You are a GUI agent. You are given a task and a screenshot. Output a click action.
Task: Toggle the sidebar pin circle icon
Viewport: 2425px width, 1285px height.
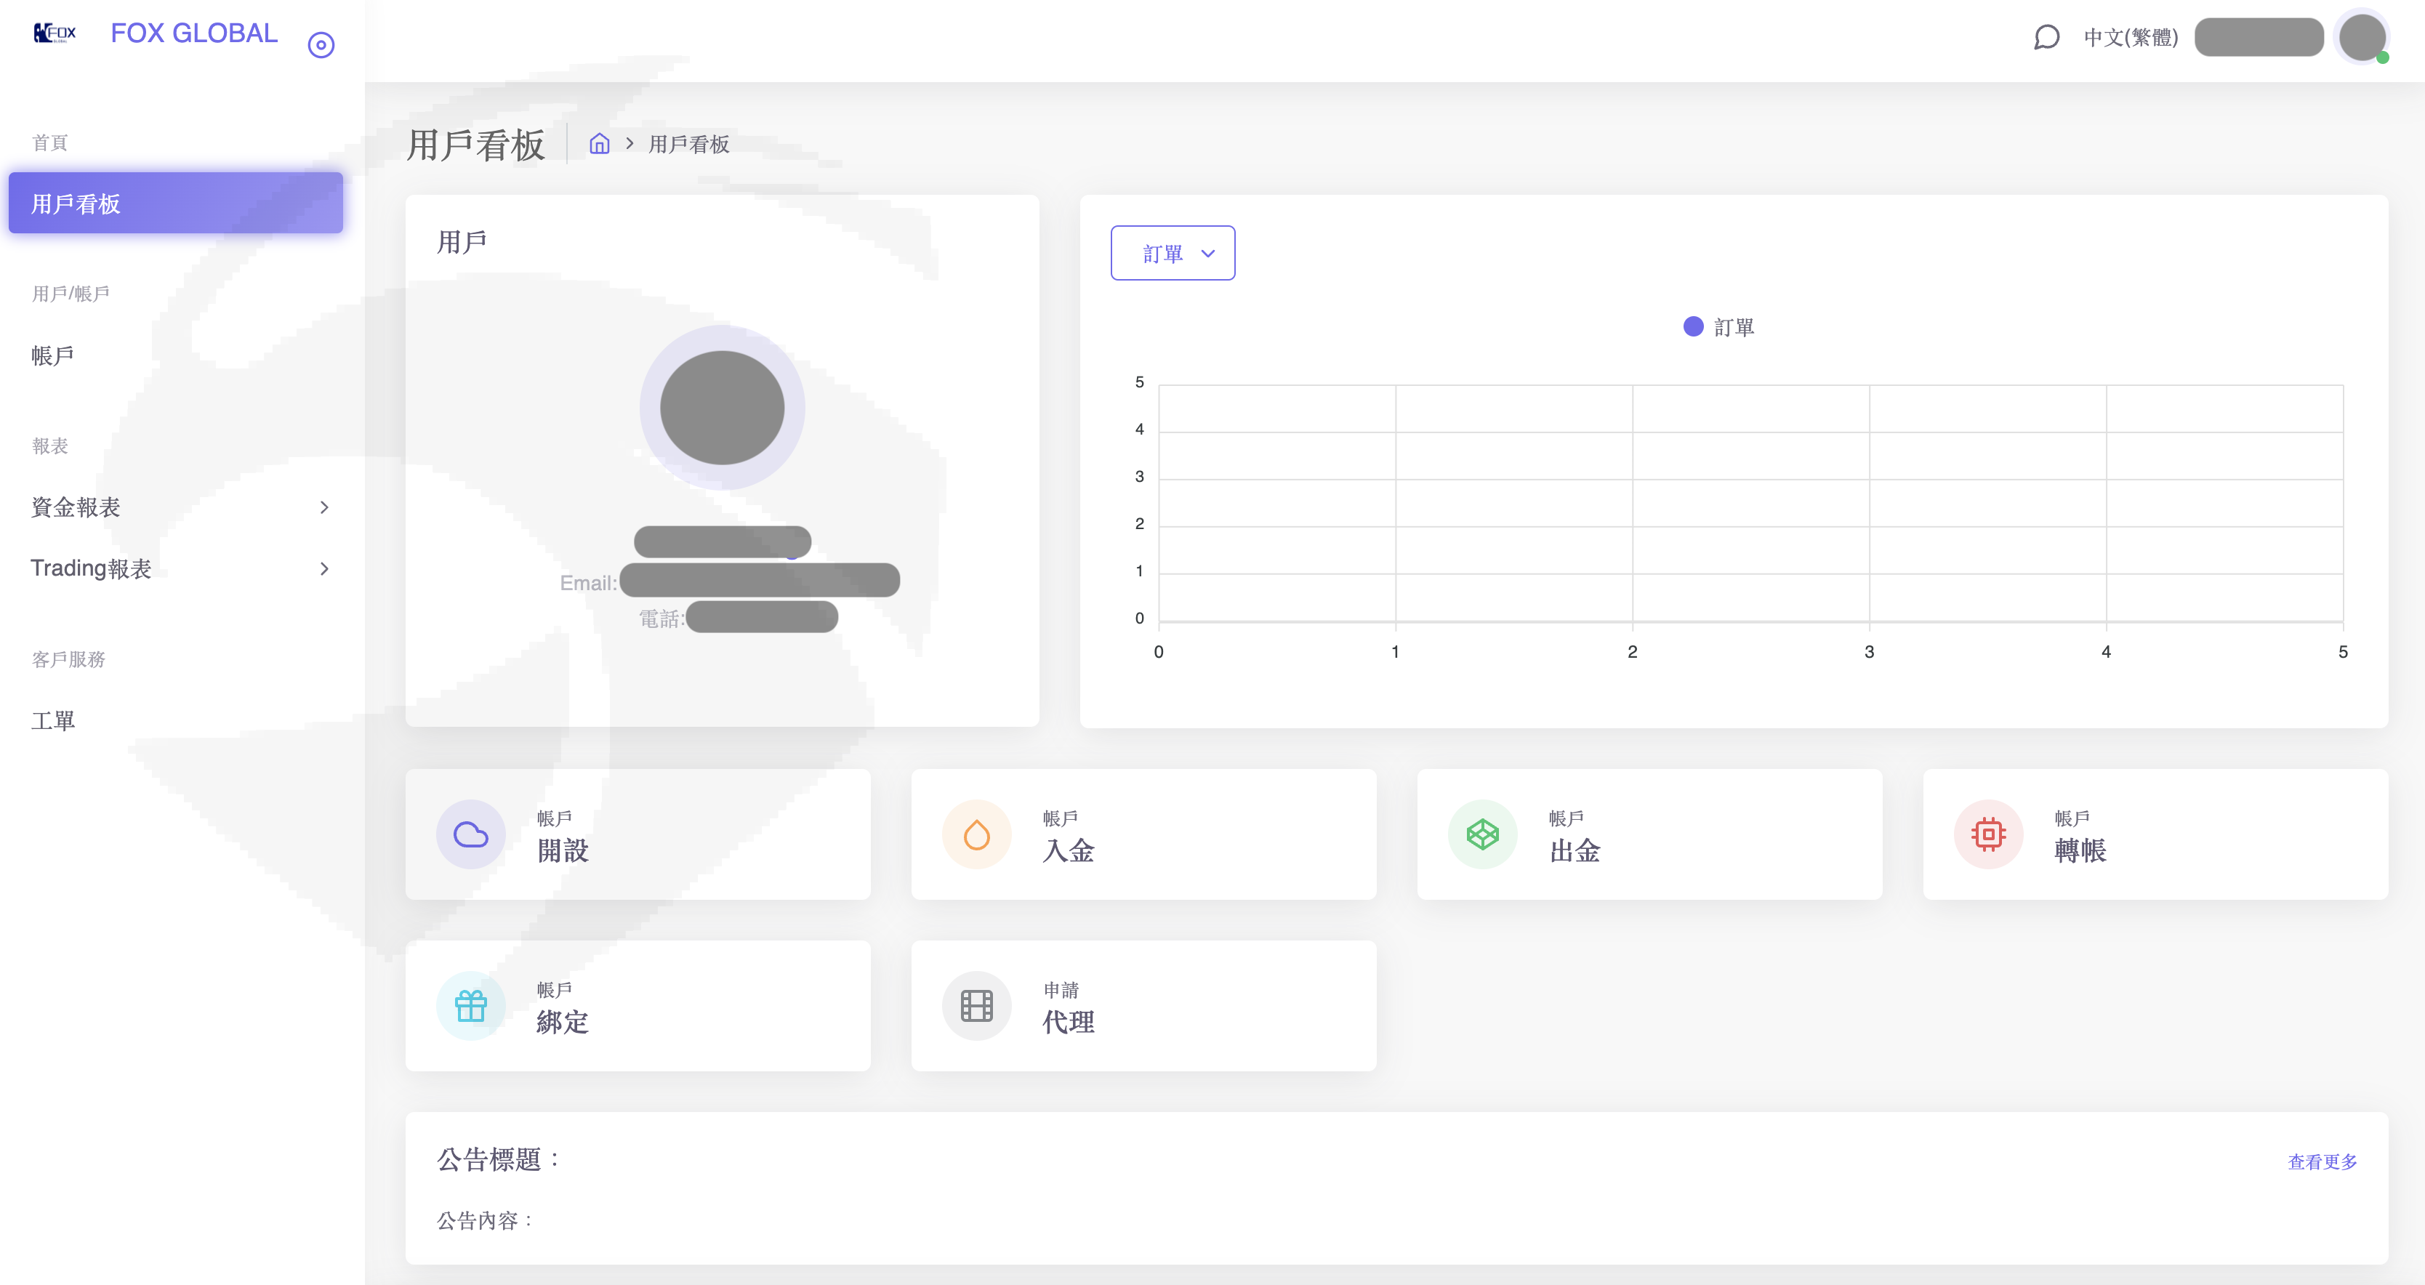(321, 44)
